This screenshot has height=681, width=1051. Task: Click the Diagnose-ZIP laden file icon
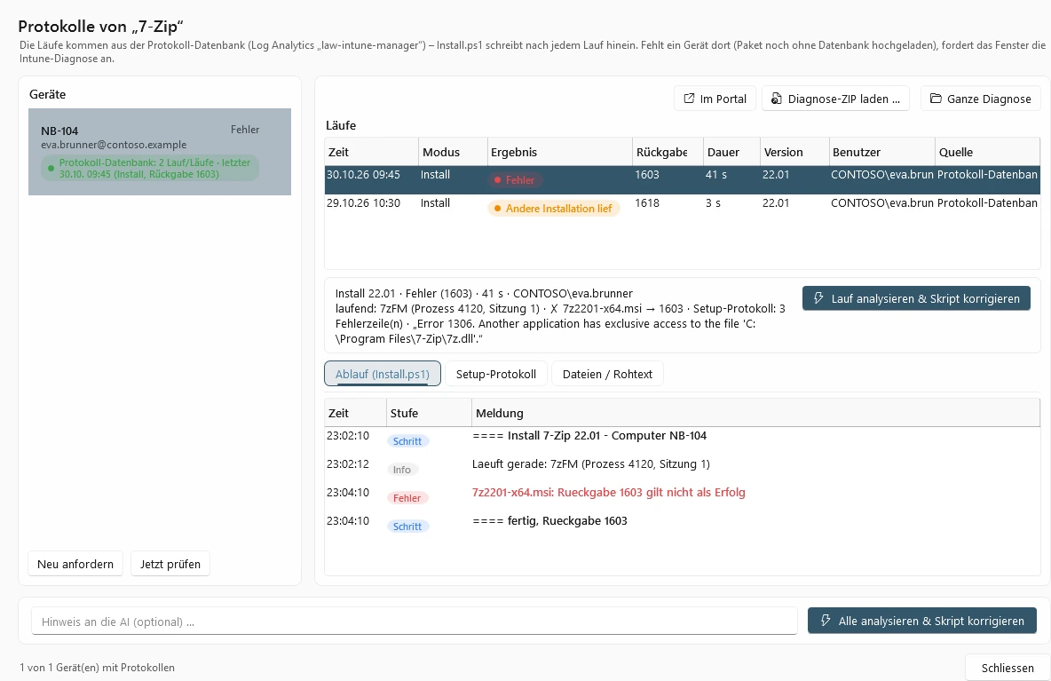click(776, 99)
